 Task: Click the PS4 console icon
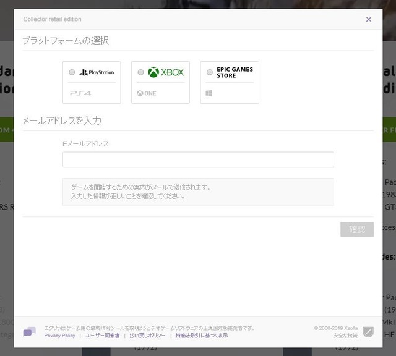pos(80,93)
